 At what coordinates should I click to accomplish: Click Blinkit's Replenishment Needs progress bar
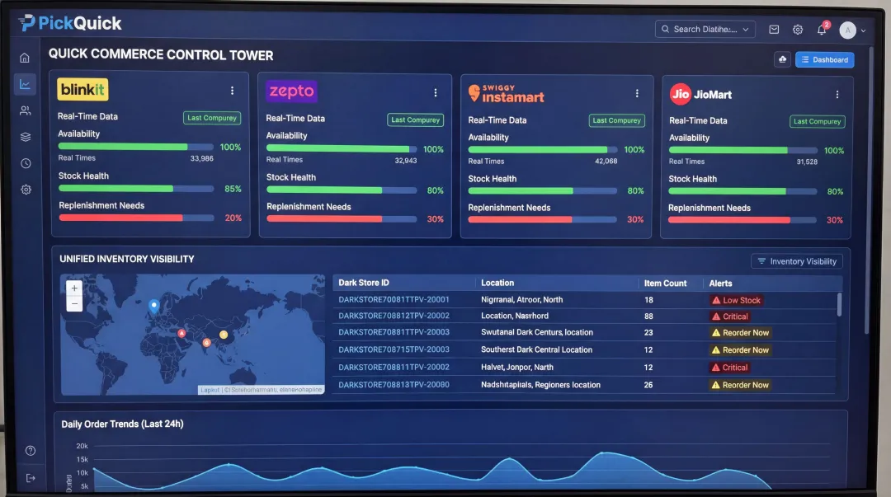coord(136,219)
